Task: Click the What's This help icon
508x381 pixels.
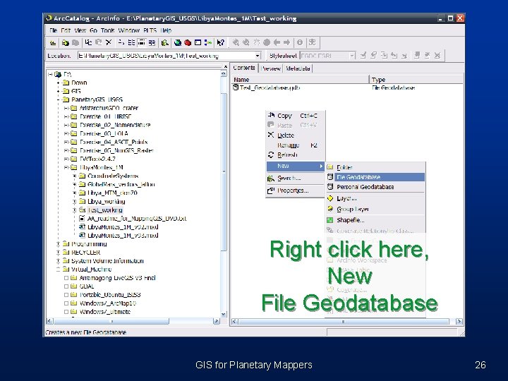Action: (221, 42)
